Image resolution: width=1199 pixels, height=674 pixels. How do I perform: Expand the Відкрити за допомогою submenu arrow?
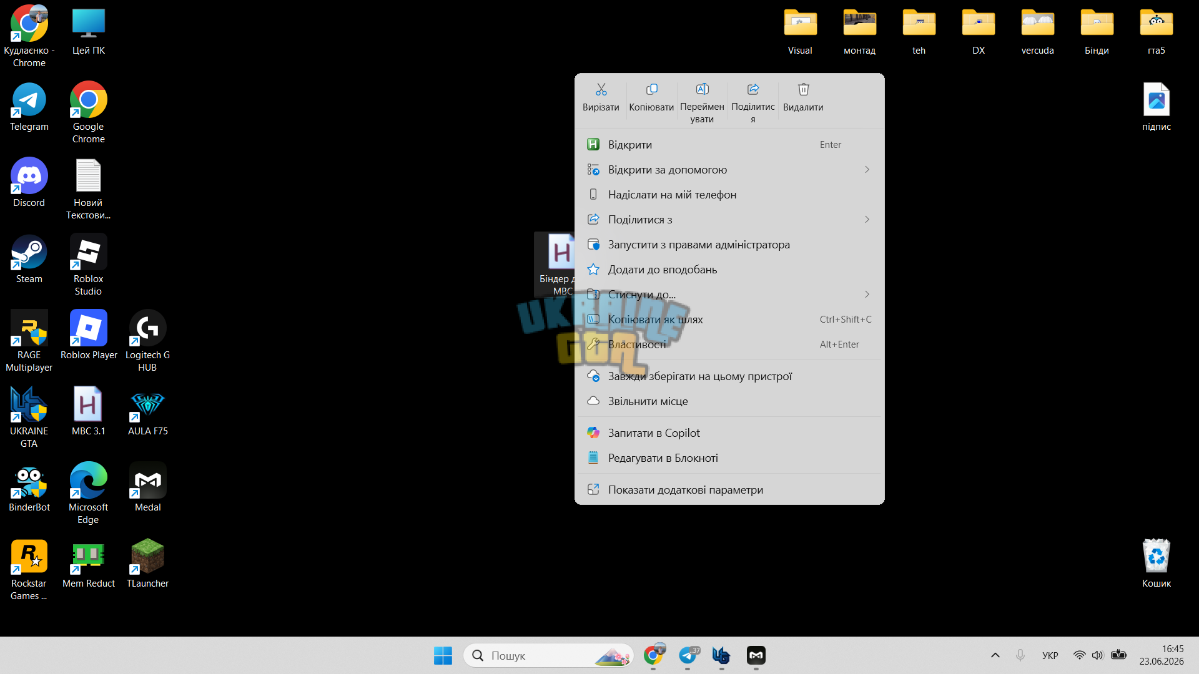tap(867, 170)
